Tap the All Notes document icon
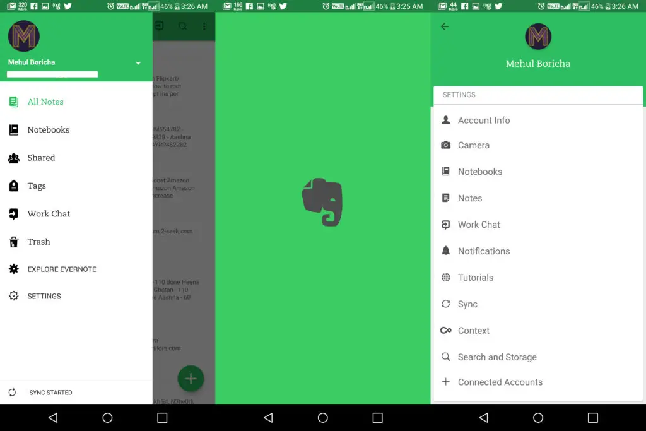Image resolution: width=646 pixels, height=431 pixels. [14, 102]
